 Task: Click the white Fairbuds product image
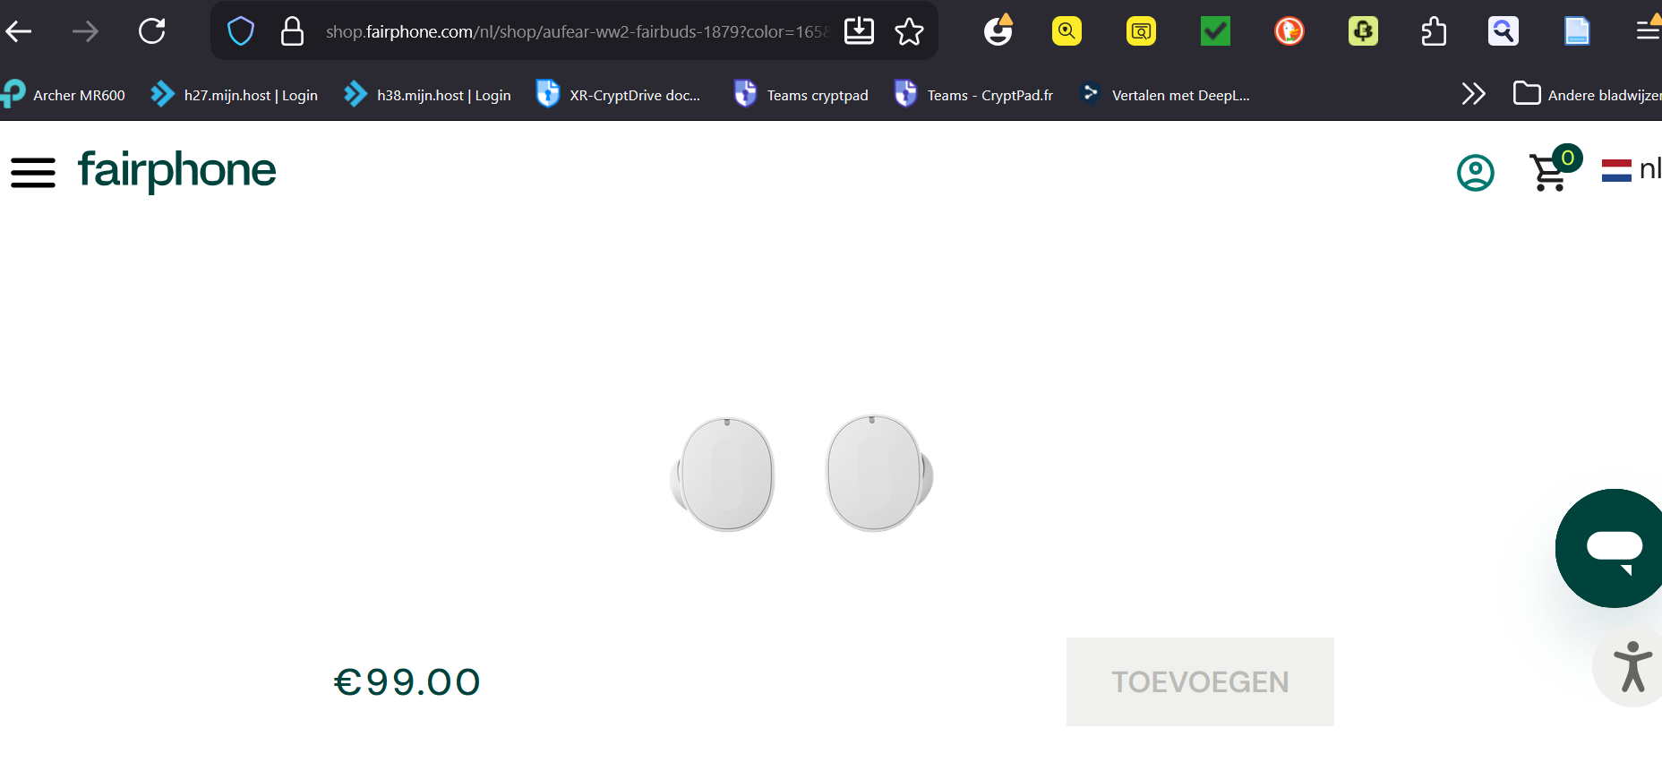tap(801, 473)
